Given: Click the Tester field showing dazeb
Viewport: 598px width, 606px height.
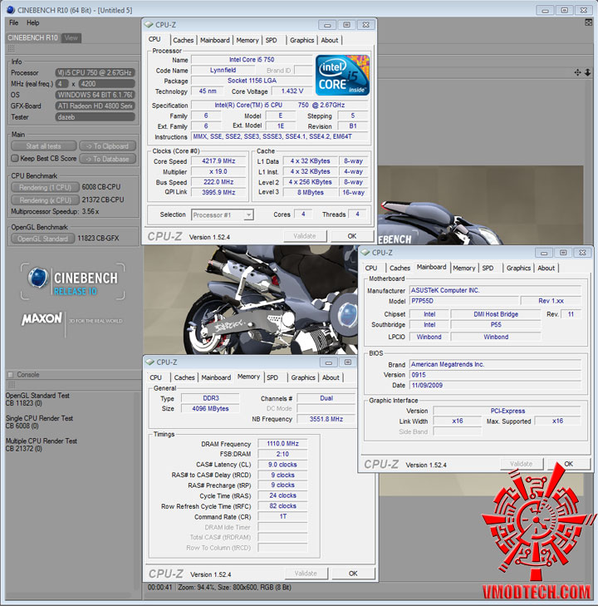Looking at the screenshot, I should (x=96, y=117).
